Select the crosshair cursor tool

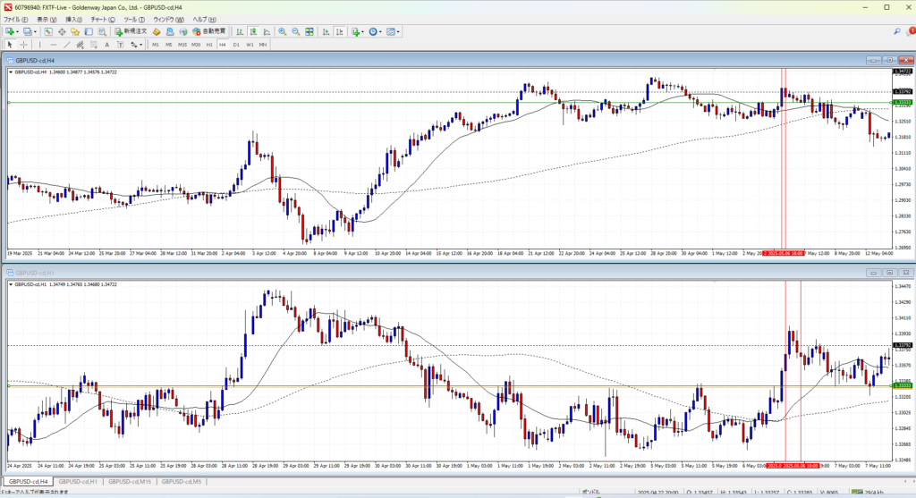(x=24, y=44)
